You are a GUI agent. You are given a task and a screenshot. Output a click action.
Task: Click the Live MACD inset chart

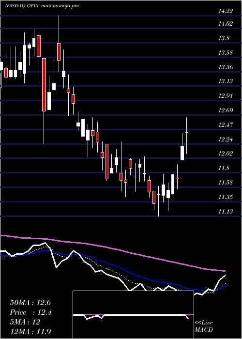click(x=133, y=315)
